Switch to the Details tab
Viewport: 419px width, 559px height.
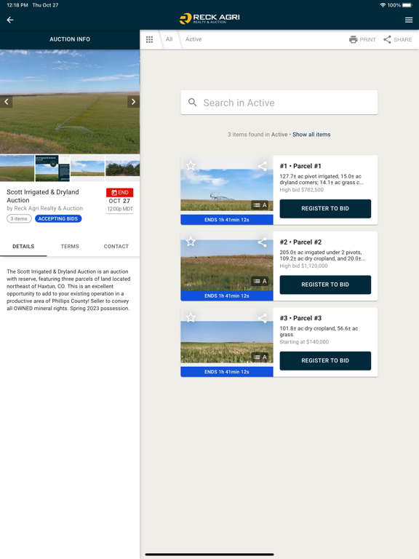[x=23, y=246]
